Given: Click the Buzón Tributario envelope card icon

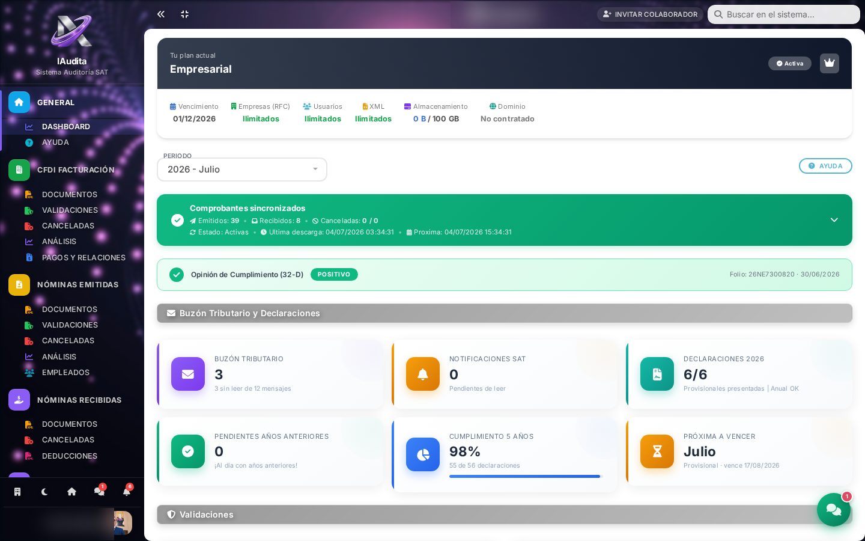Looking at the screenshot, I should [x=188, y=374].
